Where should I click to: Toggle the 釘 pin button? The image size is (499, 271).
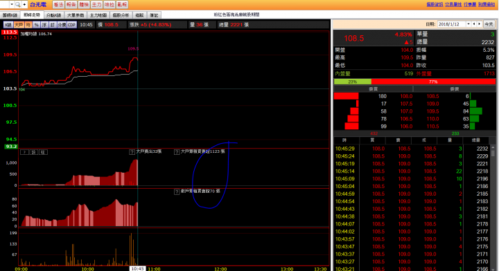(x=53, y=25)
